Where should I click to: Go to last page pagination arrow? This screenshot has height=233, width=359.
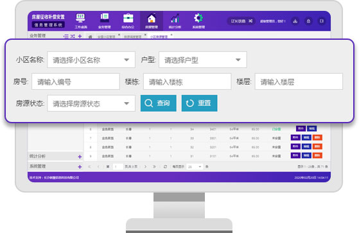154,167
